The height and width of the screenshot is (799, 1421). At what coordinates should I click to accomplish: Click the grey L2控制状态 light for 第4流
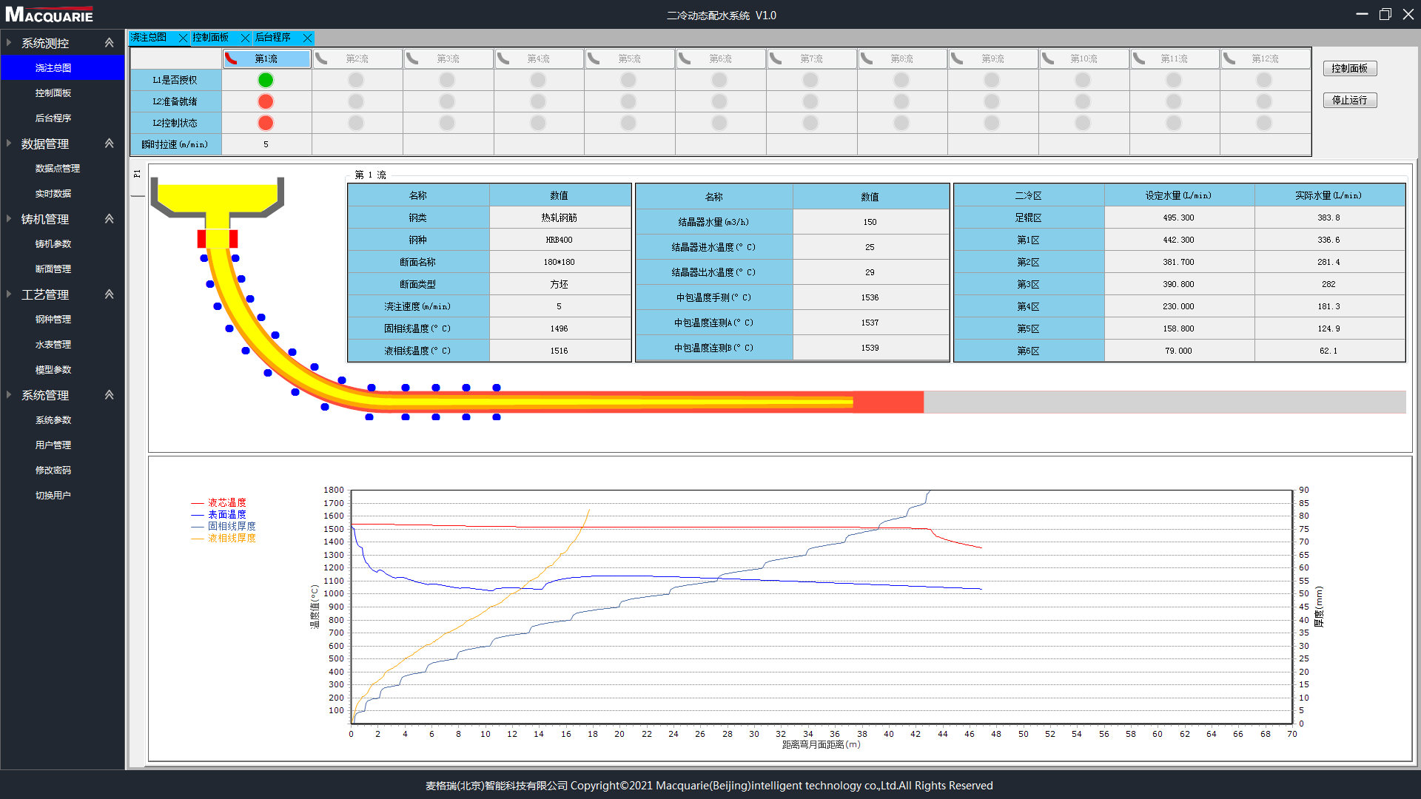click(x=538, y=123)
